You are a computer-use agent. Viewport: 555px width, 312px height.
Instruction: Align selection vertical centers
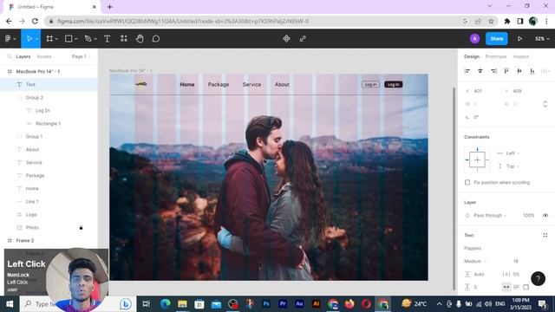519,71
